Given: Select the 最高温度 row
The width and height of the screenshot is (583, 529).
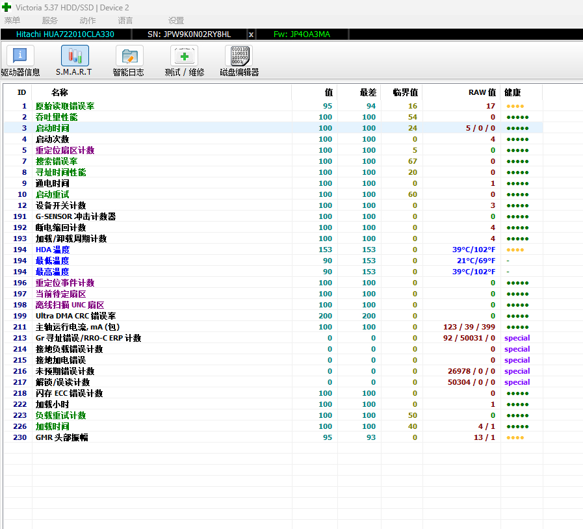Looking at the screenshot, I should 273,272.
